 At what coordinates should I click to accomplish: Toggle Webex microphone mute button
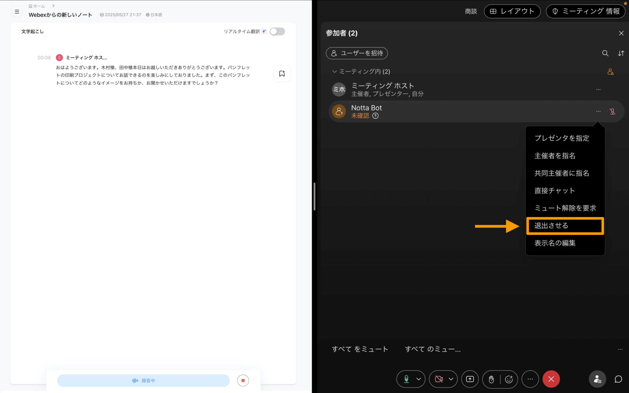coord(406,379)
